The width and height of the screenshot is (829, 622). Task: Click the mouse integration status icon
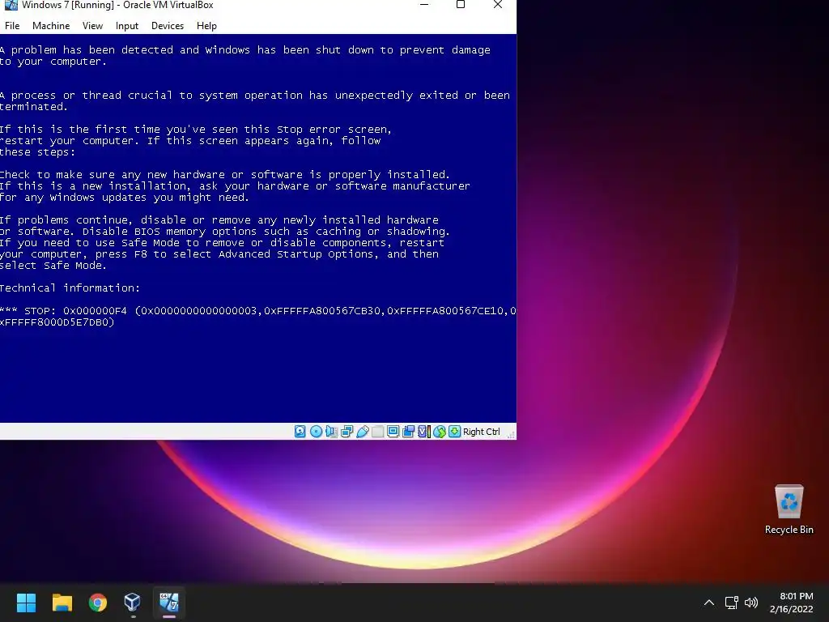coord(440,432)
